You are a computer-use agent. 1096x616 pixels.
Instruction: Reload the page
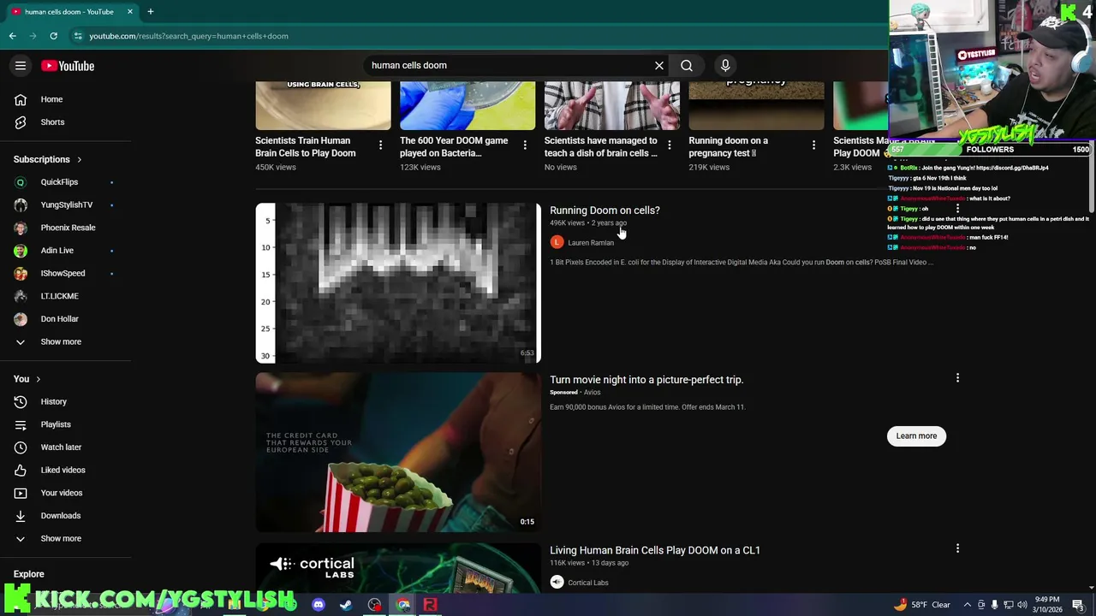pos(53,36)
